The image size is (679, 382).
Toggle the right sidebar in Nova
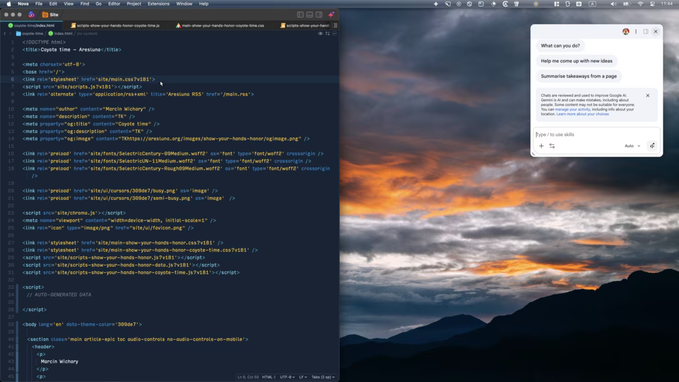pyautogui.click(x=319, y=15)
